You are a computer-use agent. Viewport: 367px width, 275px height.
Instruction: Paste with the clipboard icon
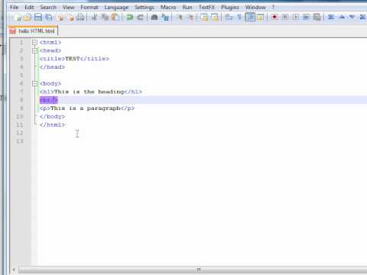(x=115, y=18)
